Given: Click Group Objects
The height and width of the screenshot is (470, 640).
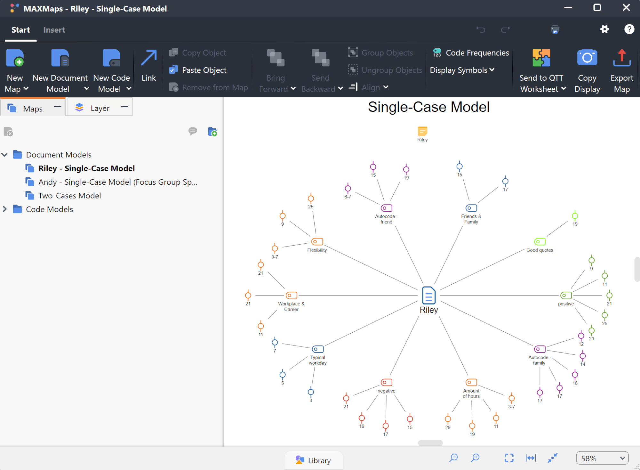Looking at the screenshot, I should tap(380, 53).
